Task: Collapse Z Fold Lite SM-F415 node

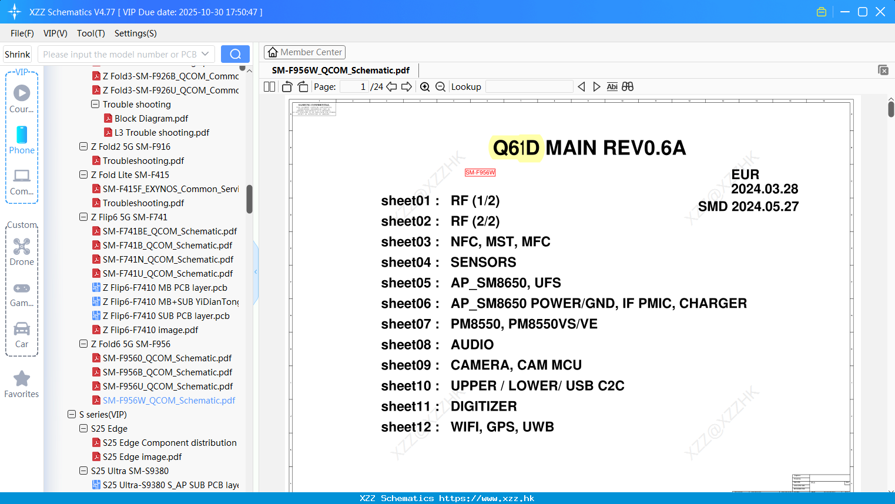Action: pyautogui.click(x=83, y=174)
